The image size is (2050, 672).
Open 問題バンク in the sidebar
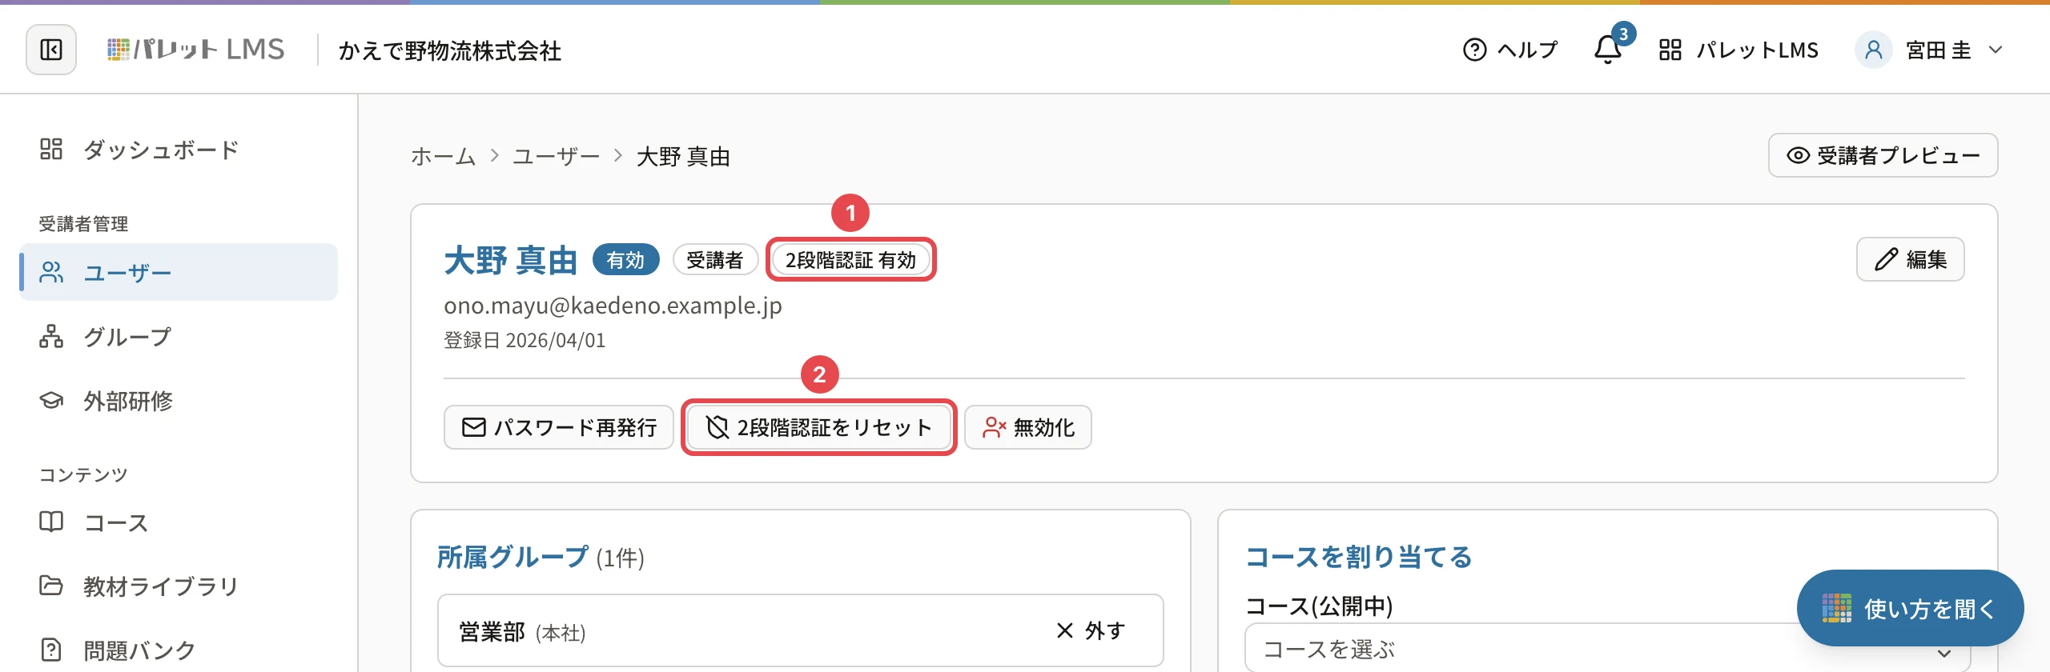click(x=179, y=650)
